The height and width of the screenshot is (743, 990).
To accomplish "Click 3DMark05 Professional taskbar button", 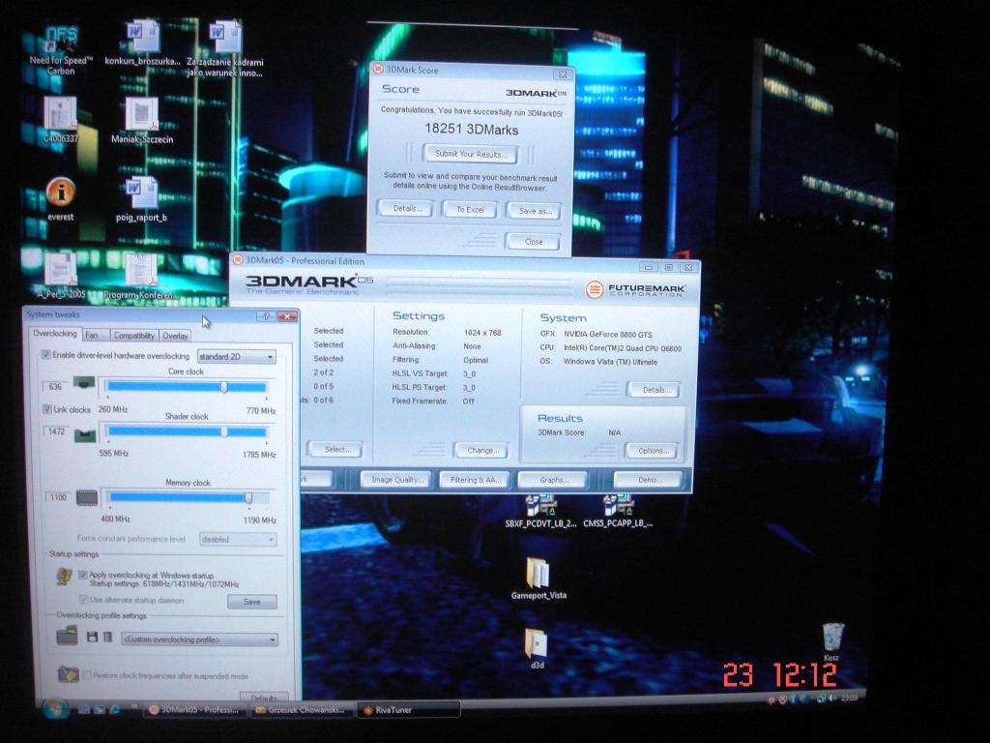I will point(194,709).
